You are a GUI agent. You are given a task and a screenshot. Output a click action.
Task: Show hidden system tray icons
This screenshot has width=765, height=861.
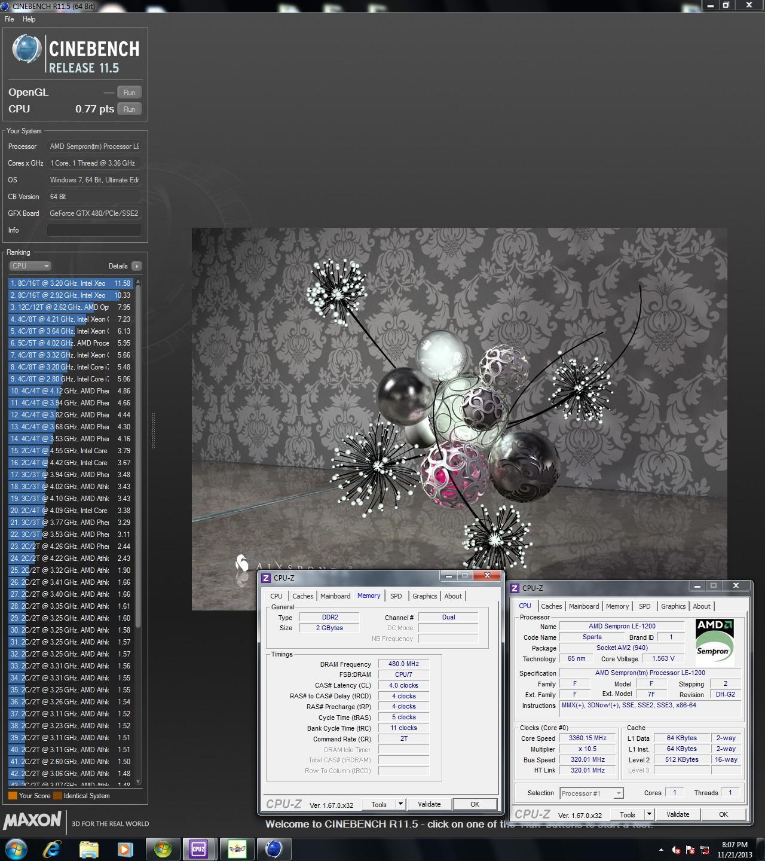[661, 850]
